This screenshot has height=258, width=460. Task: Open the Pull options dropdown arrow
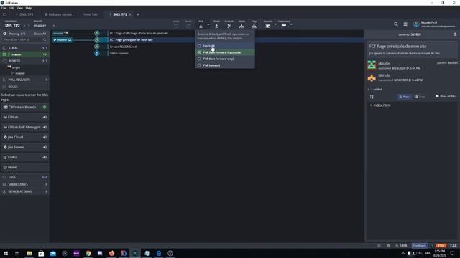[x=208, y=24]
